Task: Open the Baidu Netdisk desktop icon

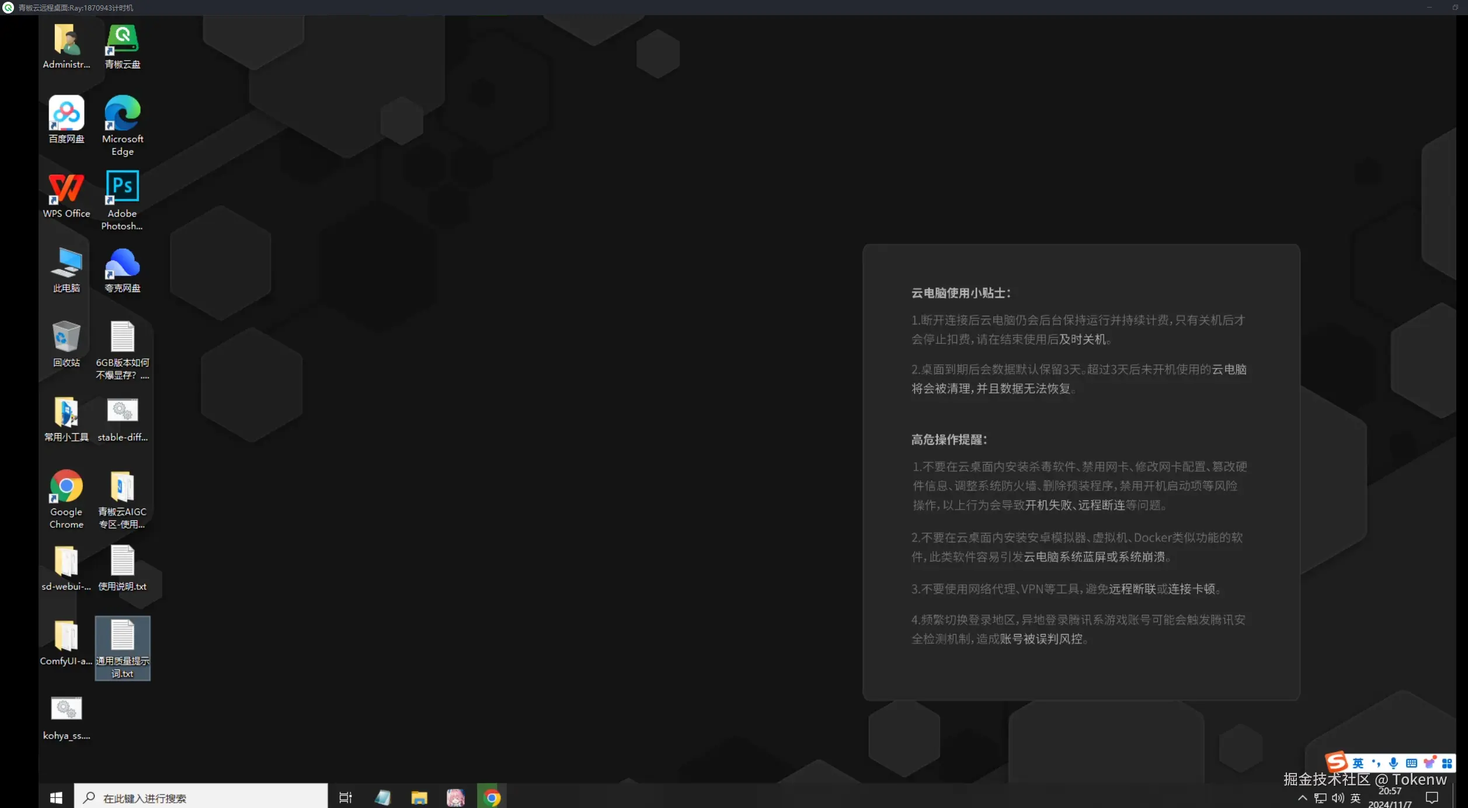Action: [x=66, y=114]
